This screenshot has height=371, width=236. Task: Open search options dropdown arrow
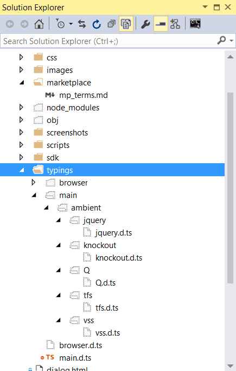(x=232, y=41)
